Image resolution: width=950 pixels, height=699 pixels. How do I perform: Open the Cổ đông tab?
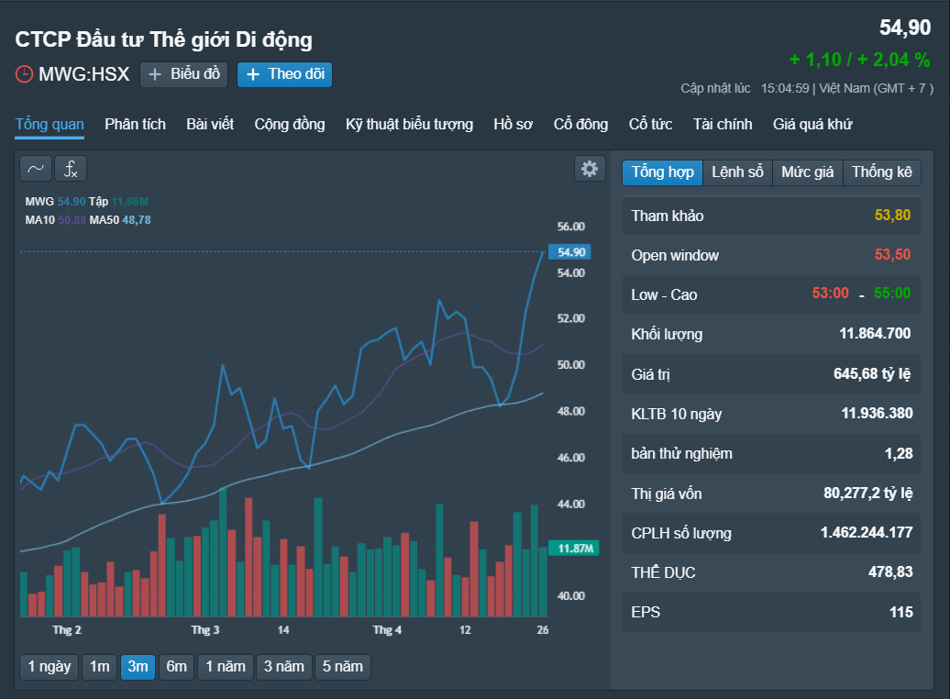(x=580, y=124)
